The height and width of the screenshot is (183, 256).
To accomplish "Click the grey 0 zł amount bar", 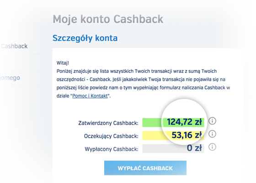I will [173, 148].
